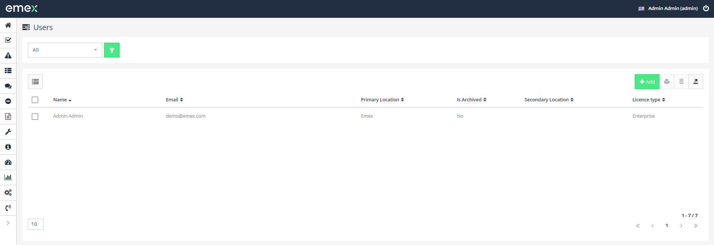Select page 1 in pagination
Viewport: 714px width, 245px height.
[x=667, y=226]
